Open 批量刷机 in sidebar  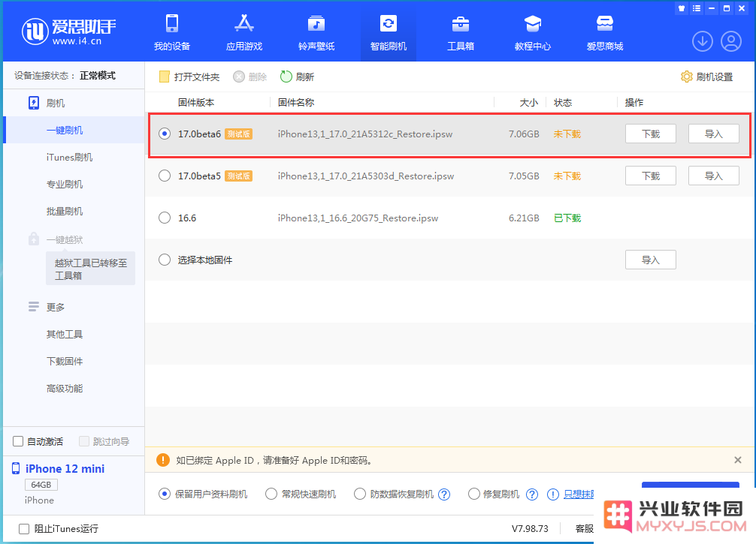(65, 211)
